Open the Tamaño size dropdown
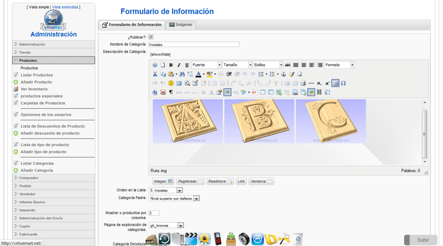The width and height of the screenshot is (443, 246). pos(237,65)
